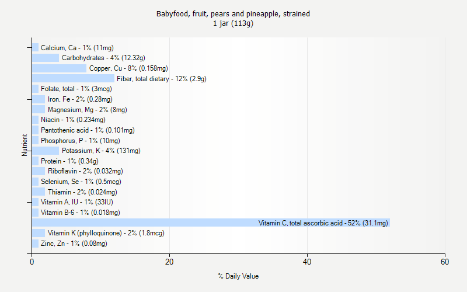Image resolution: width=467 pixels, height=292 pixels.
Task: Select the Folate, total label
Action: [76, 89]
